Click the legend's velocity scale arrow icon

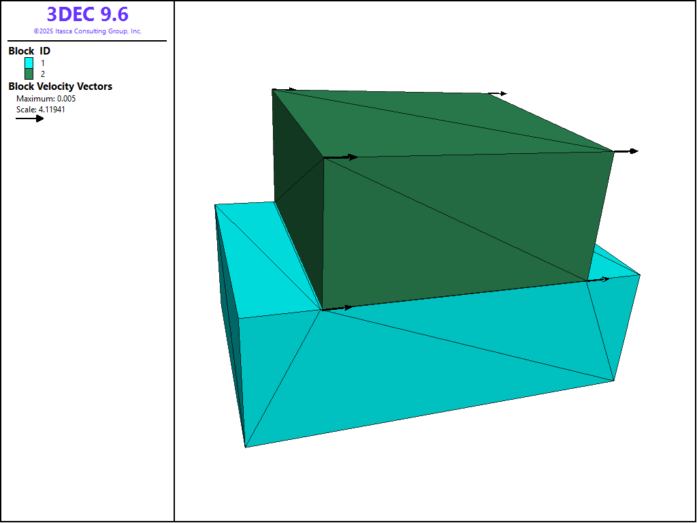[x=30, y=118]
